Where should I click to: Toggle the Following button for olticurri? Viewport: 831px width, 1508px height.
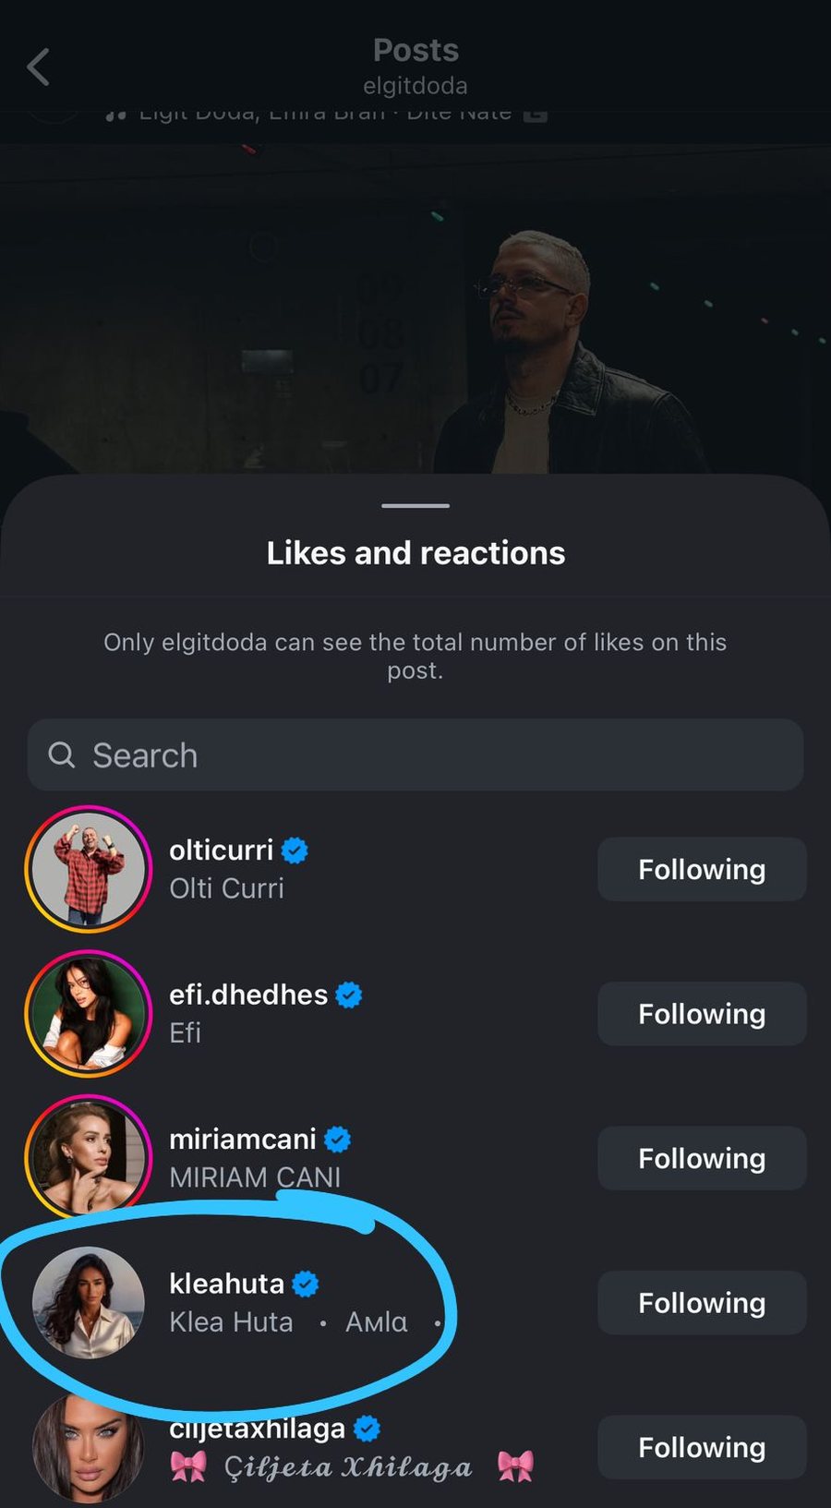[702, 869]
